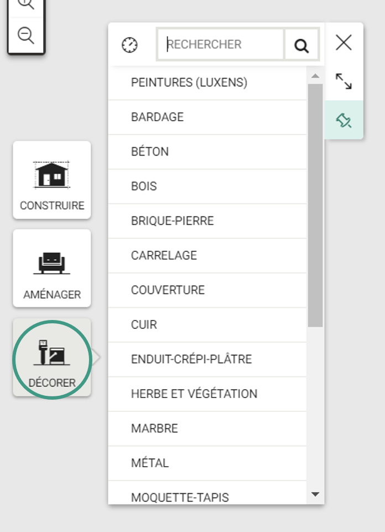Screen dimensions: 385x532
Task: Click the dial icon beside search field
Action: point(129,45)
